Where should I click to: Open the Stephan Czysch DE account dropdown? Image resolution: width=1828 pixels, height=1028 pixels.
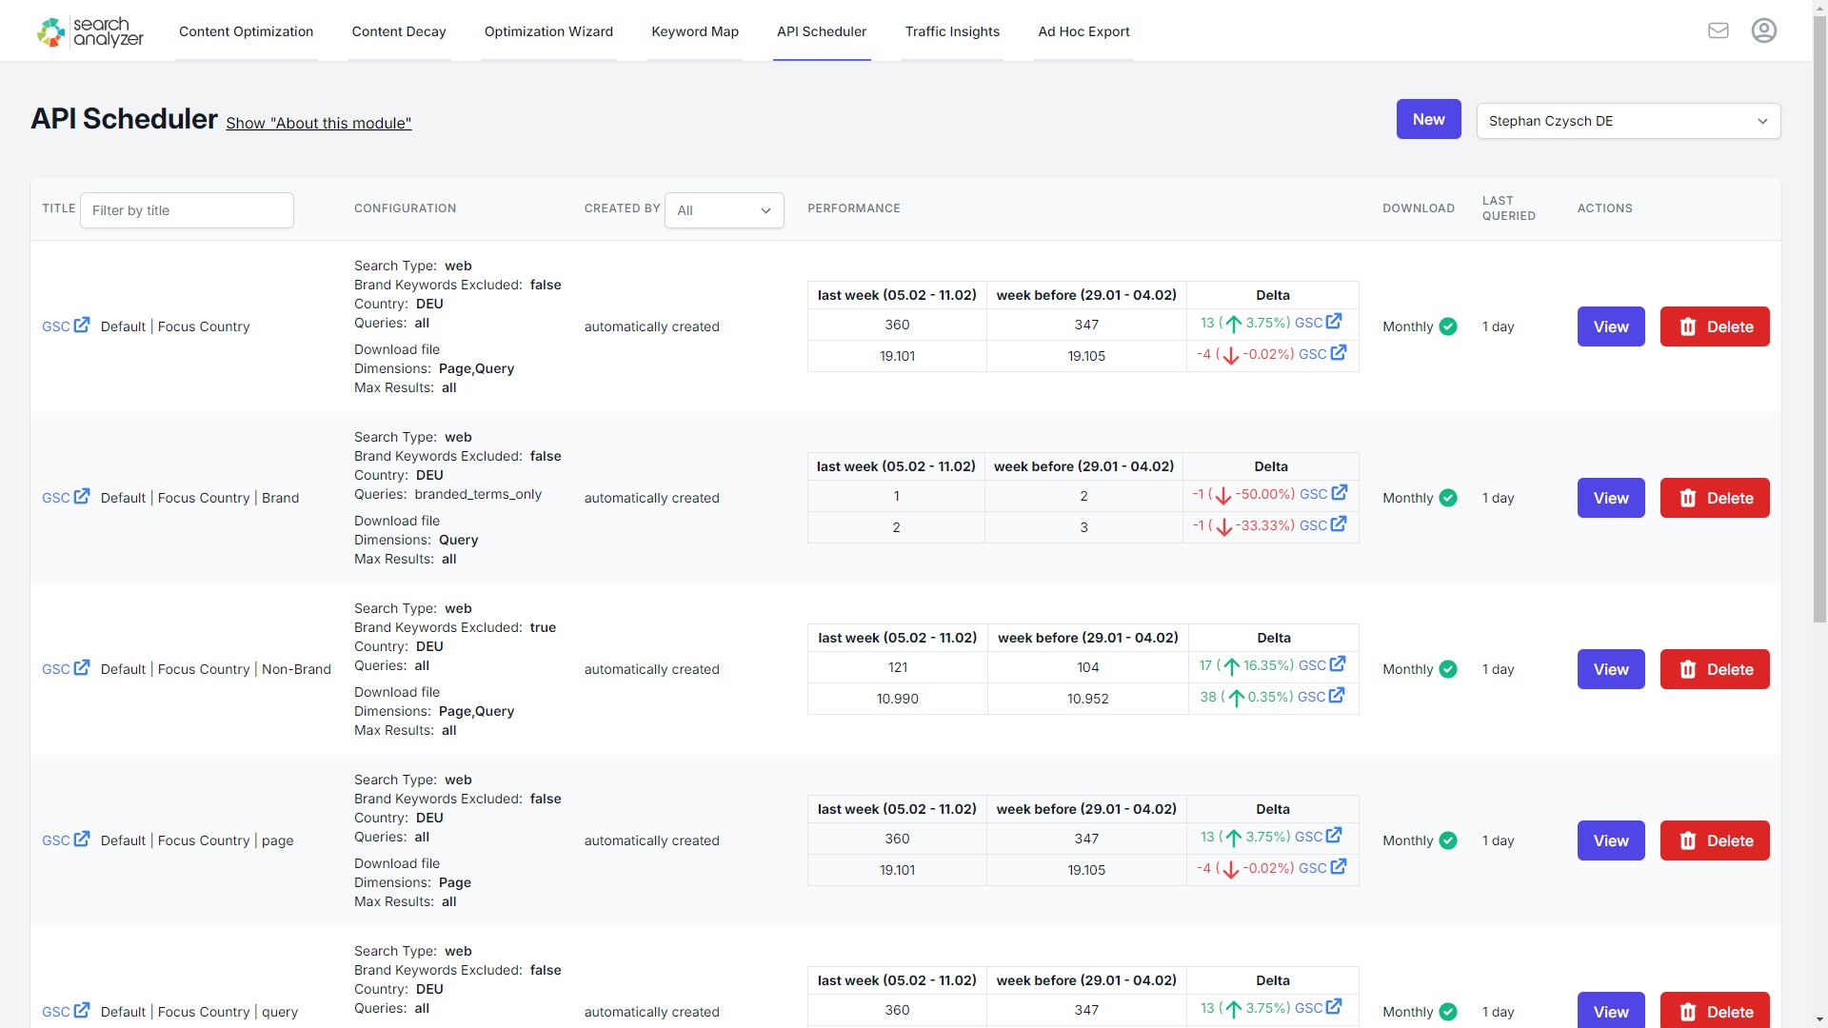1627,121
